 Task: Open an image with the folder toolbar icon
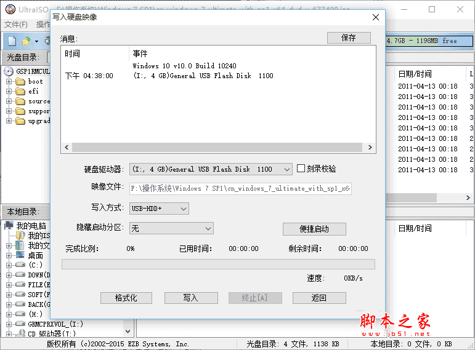[26, 41]
